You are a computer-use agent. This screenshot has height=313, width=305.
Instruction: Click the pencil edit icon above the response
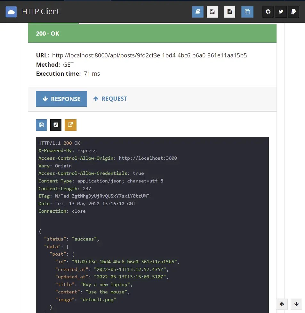click(x=56, y=125)
